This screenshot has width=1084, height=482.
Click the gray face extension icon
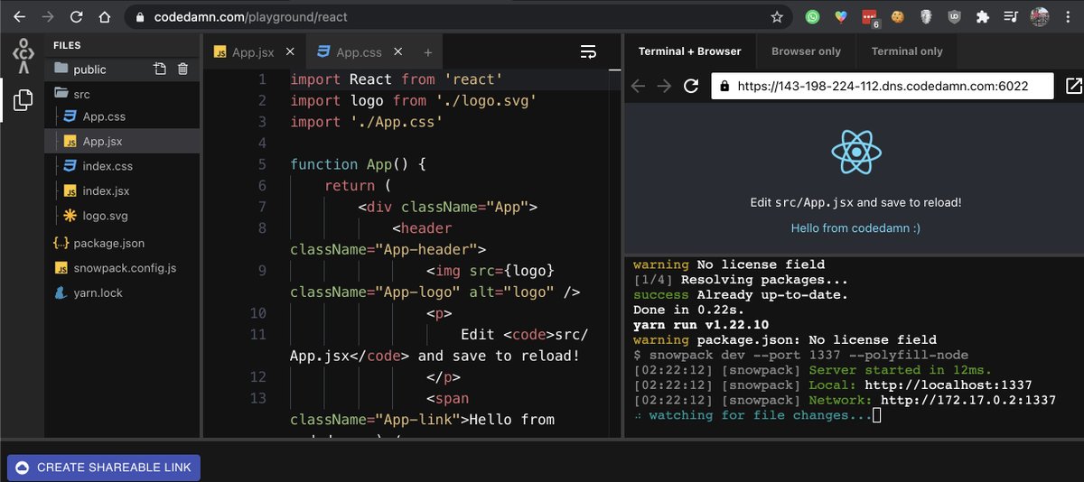point(926,16)
